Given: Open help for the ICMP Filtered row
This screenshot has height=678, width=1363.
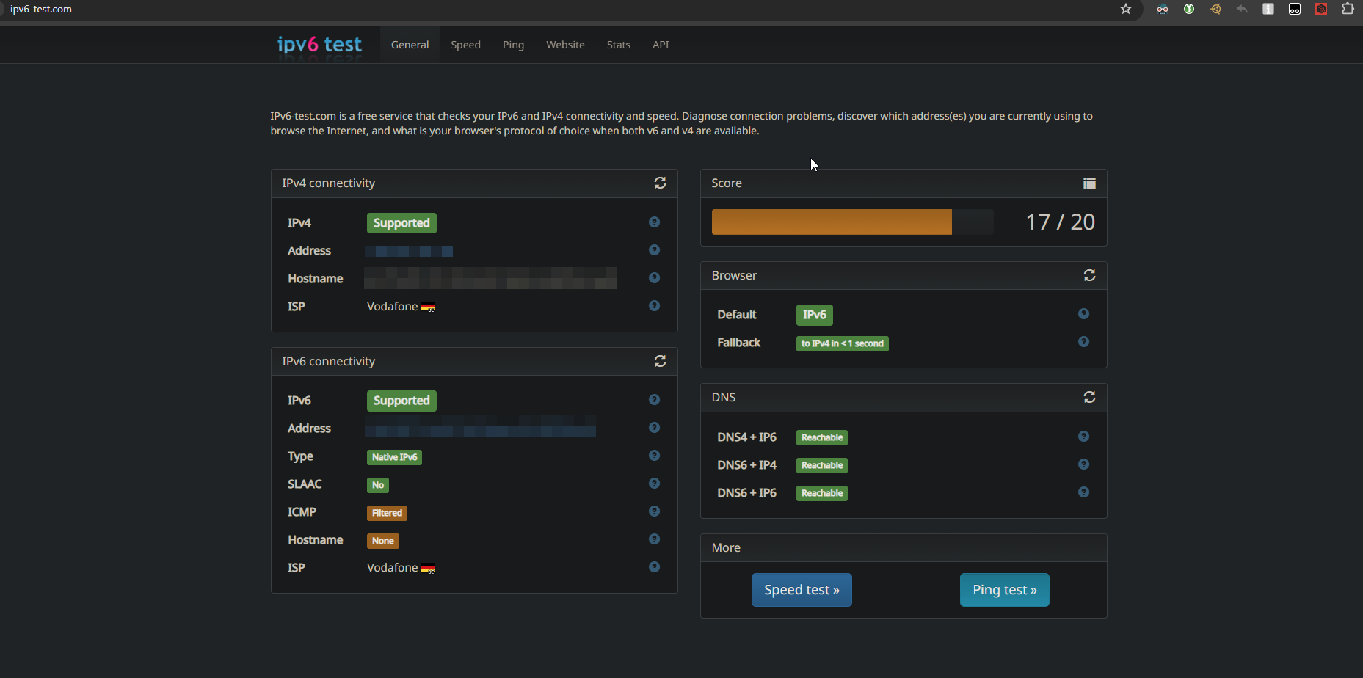Looking at the screenshot, I should coord(654,511).
